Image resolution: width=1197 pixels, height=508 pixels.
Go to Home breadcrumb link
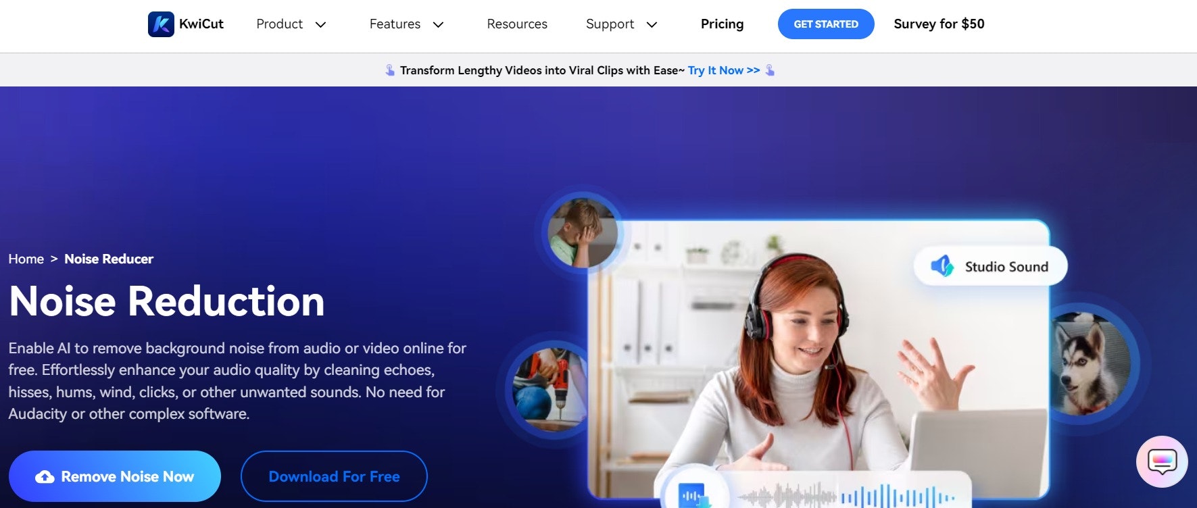[26, 259]
